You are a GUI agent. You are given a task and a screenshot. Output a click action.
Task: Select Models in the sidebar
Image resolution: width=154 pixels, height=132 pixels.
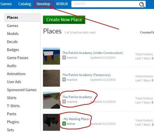click(13, 34)
